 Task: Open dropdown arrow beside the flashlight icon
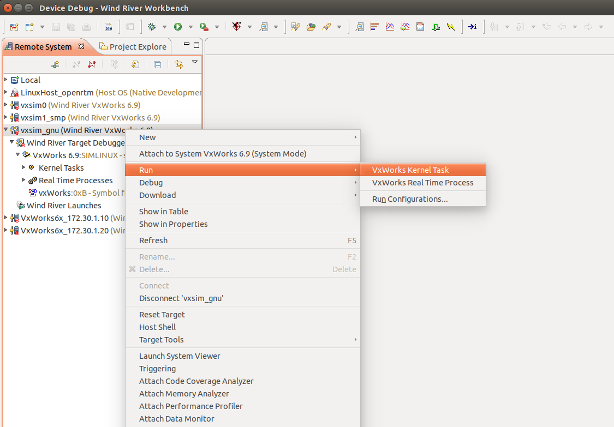click(339, 27)
